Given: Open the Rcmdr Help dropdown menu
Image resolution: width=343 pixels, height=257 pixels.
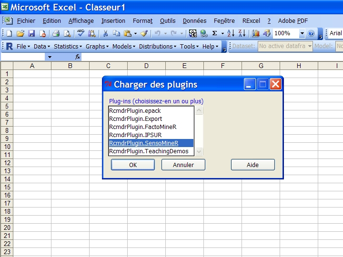Looking at the screenshot, I should pos(210,46).
